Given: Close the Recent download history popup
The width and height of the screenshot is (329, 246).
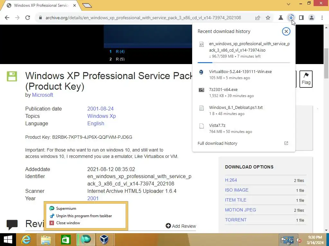Looking at the screenshot, I should coord(286,31).
